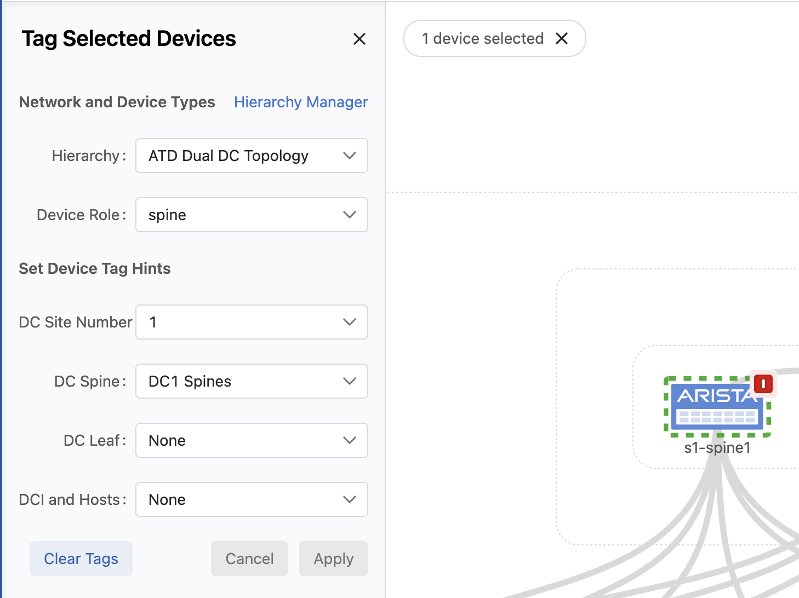This screenshot has height=598, width=799.
Task: Click the Hierarchy dropdown chevron arrow
Action: [350, 156]
